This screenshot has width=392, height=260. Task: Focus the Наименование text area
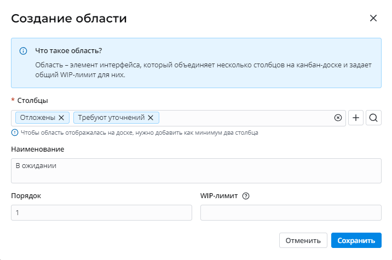196,171
